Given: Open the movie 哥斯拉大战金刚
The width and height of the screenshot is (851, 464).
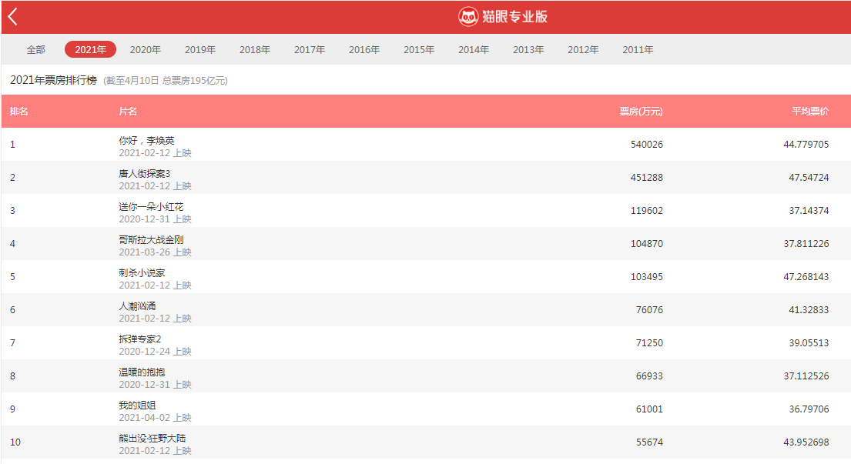Looking at the screenshot, I should pyautogui.click(x=151, y=239).
